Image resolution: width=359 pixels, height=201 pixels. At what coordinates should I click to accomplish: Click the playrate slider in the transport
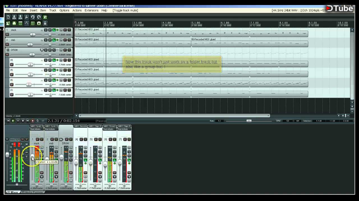point(249,121)
